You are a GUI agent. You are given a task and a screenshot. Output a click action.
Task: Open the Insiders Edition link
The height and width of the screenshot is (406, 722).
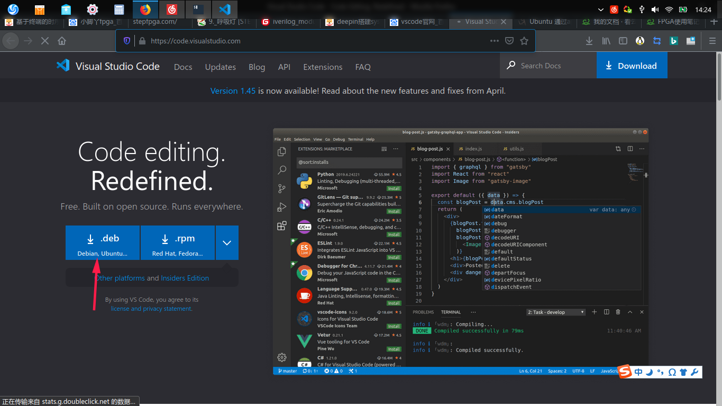point(185,278)
